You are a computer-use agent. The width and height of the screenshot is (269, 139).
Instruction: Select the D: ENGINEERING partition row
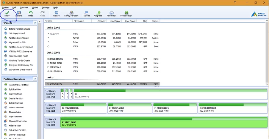click(102, 59)
